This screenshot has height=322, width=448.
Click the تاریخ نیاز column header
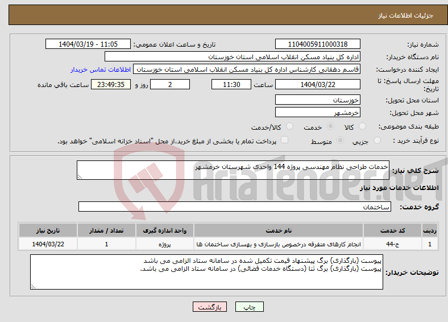(48, 230)
